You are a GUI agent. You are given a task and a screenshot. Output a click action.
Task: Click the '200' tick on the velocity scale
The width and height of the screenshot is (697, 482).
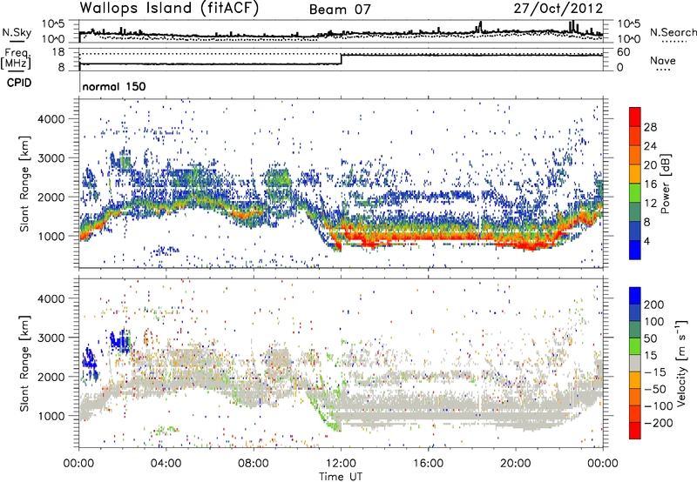pyautogui.click(x=654, y=305)
